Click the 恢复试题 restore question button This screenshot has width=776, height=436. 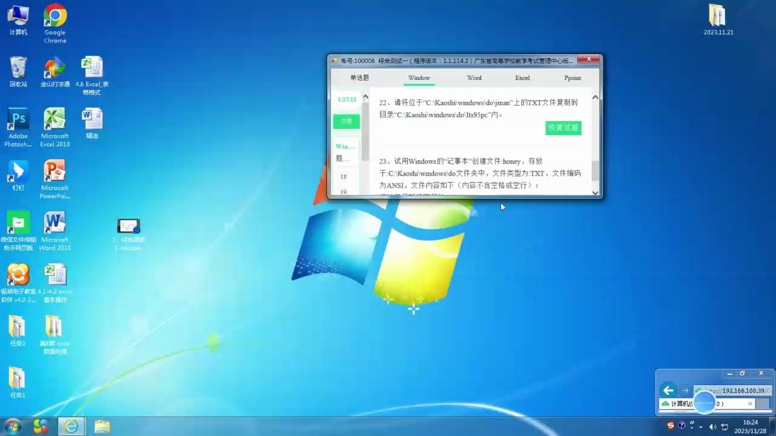563,128
